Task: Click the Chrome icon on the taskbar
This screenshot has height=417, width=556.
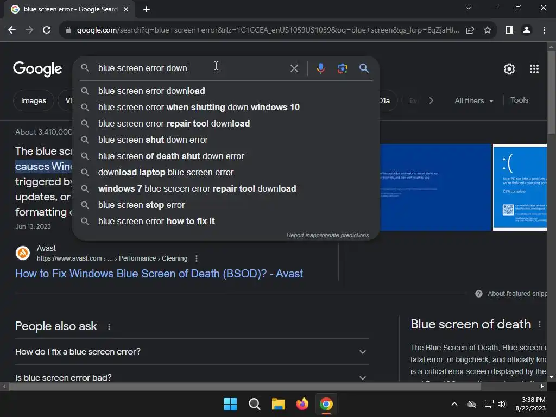Action: pos(326,404)
